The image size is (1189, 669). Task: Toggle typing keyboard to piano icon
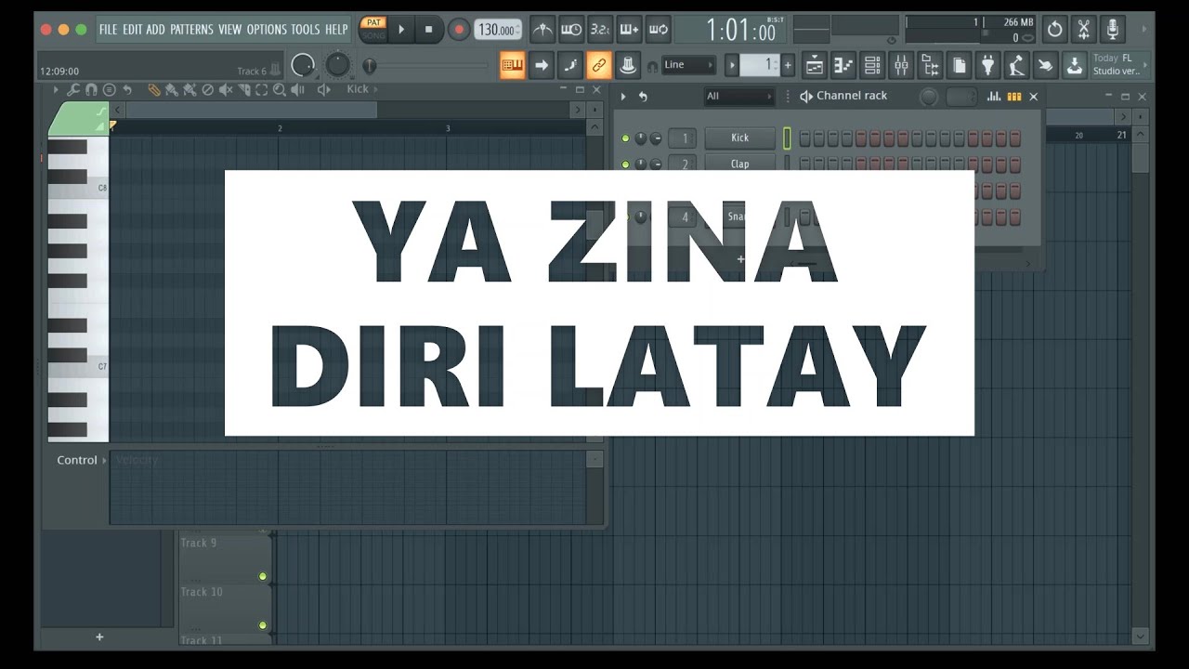tap(513, 65)
